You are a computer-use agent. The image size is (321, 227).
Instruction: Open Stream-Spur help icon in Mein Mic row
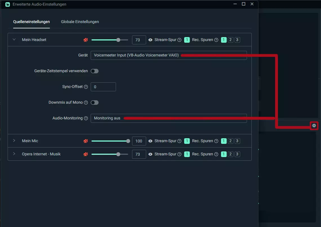click(179, 141)
